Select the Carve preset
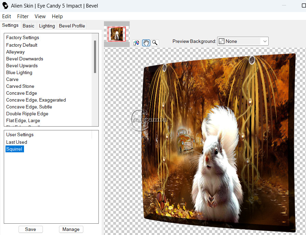Viewport: 306px width, 235px height. [12, 80]
